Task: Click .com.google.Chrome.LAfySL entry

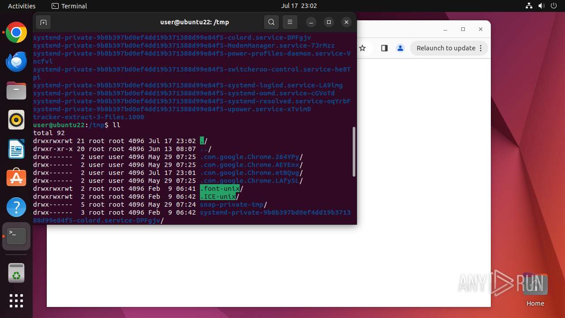Action: tap(250, 181)
